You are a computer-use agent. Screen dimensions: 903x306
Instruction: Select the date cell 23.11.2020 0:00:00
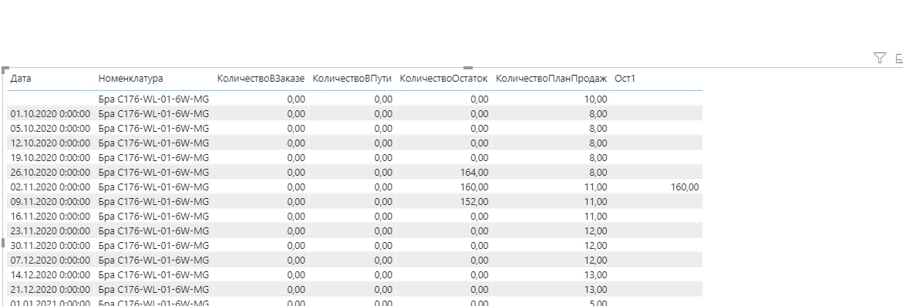tap(51, 230)
